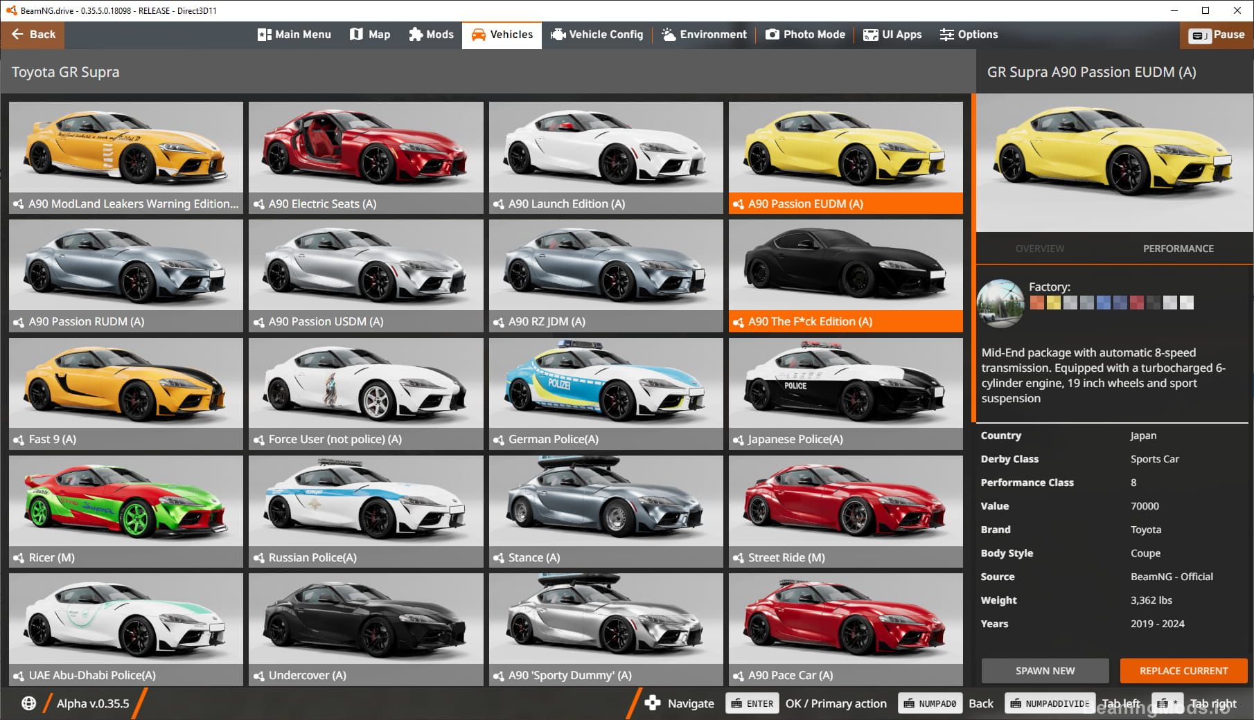Select the Street Ride (M) config

845,511
